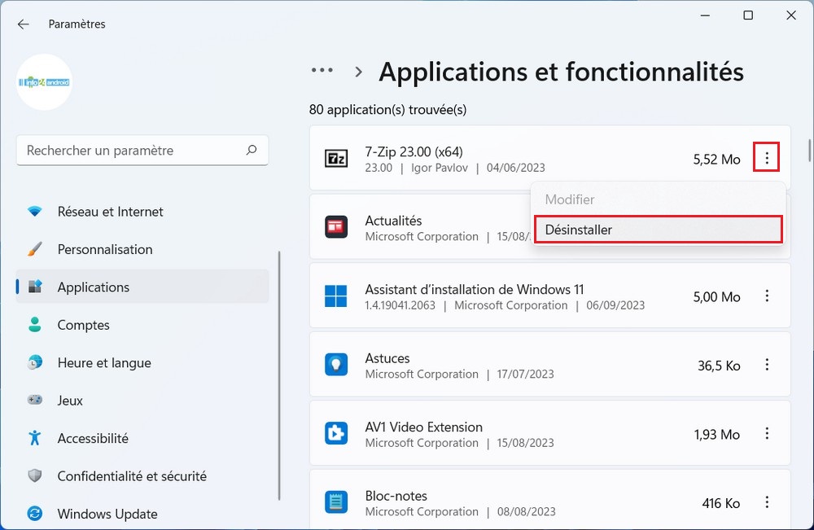This screenshot has height=530, width=814.
Task: Open Jeux settings
Action: pyautogui.click(x=142, y=401)
